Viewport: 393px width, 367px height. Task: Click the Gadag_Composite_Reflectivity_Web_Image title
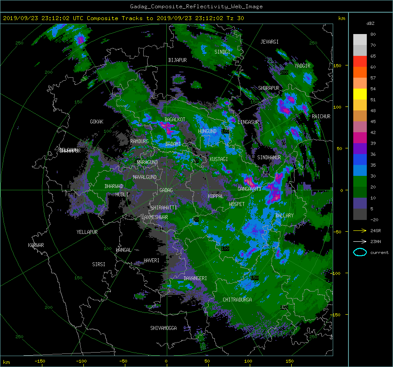click(196, 7)
